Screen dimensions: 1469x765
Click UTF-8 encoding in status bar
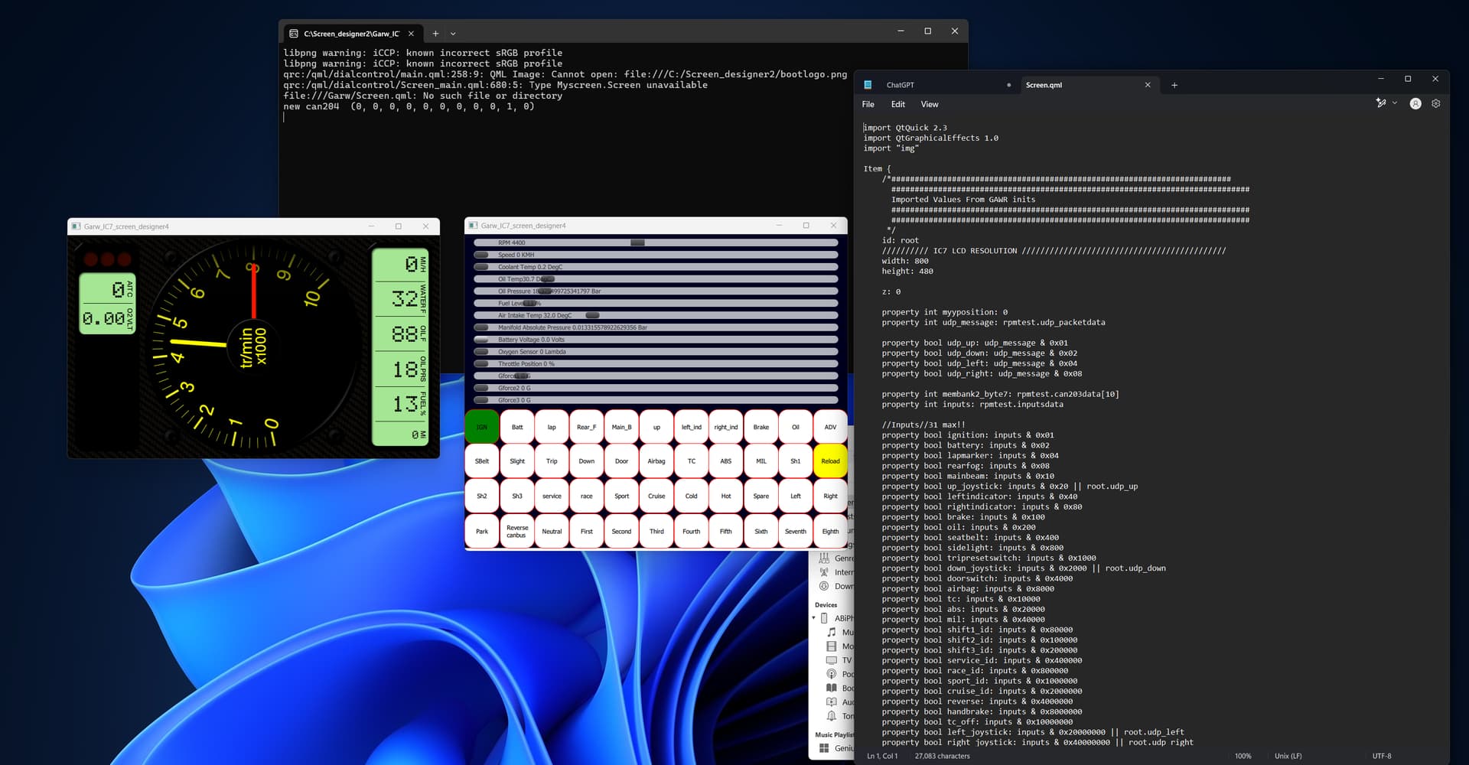point(1382,756)
